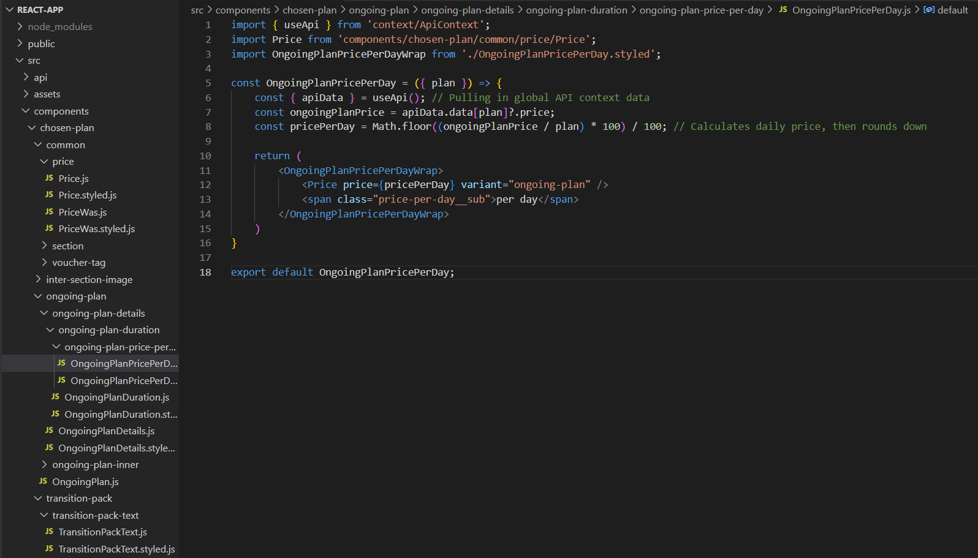Click ongoing-plan-details breadcrumb segment
Viewport: 978px width, 558px height.
468,10
